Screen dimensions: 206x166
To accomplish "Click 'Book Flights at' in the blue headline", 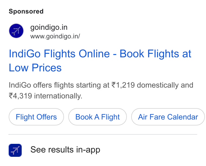I will coord(155,54).
